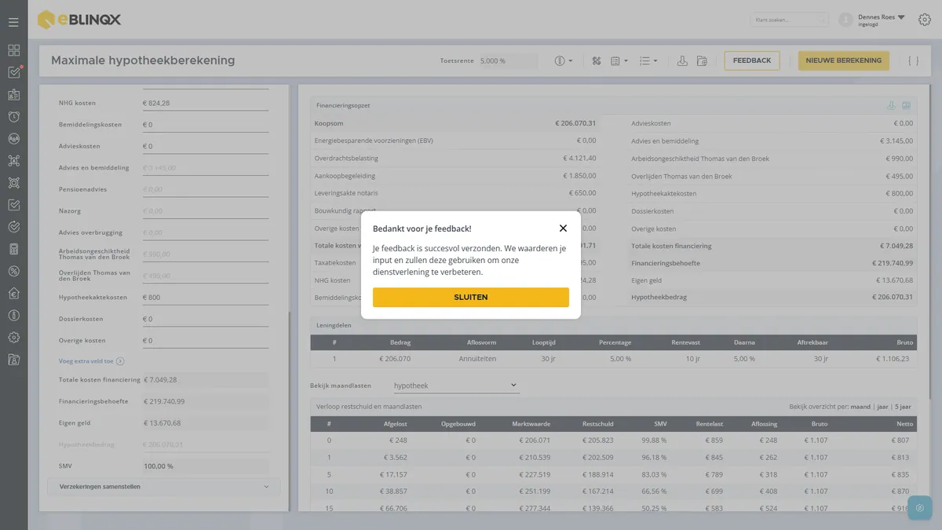The width and height of the screenshot is (942, 530).
Task: Switch overview to jaar
Action: (883, 407)
